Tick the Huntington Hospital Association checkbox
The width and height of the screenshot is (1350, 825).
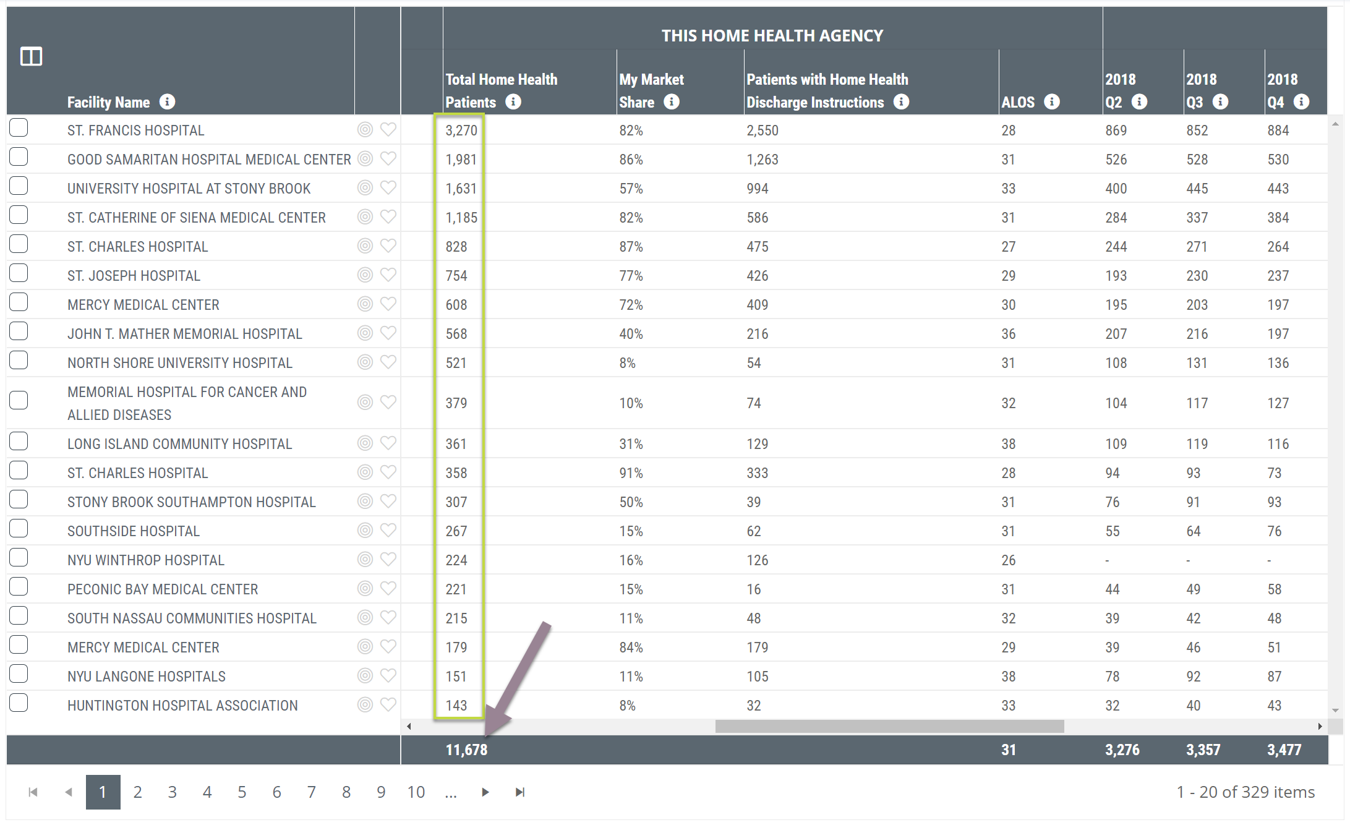point(19,703)
